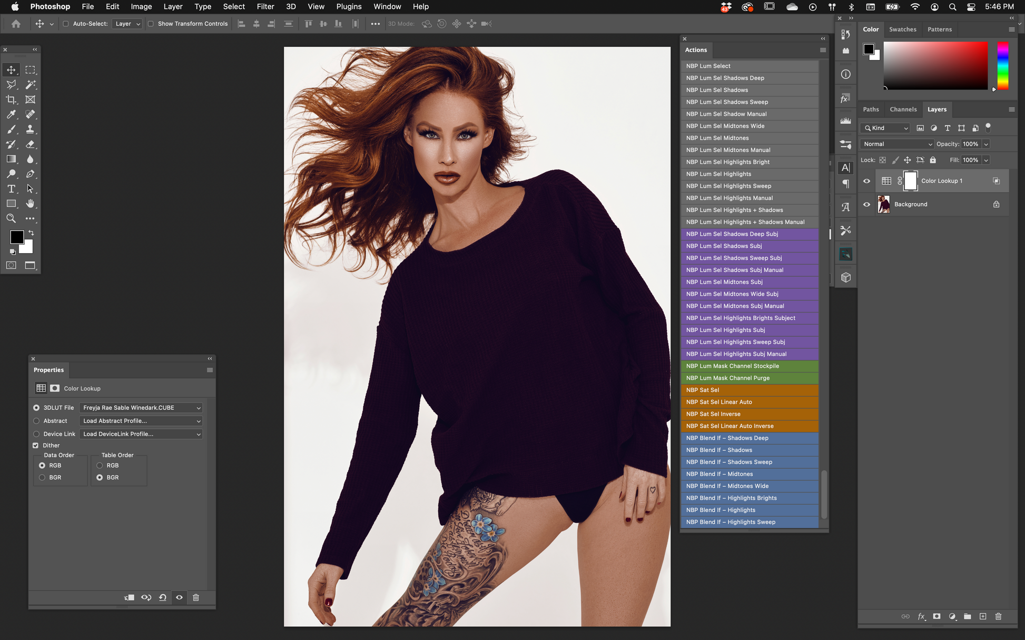Create a new layer in Layers panel
Screen dimensions: 1025x640
(x=983, y=616)
